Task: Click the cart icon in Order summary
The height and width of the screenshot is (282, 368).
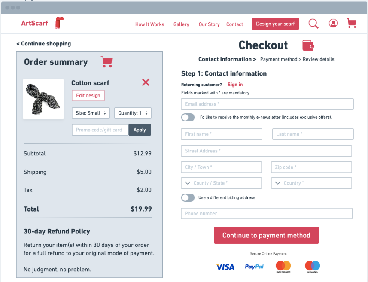Action: [107, 62]
